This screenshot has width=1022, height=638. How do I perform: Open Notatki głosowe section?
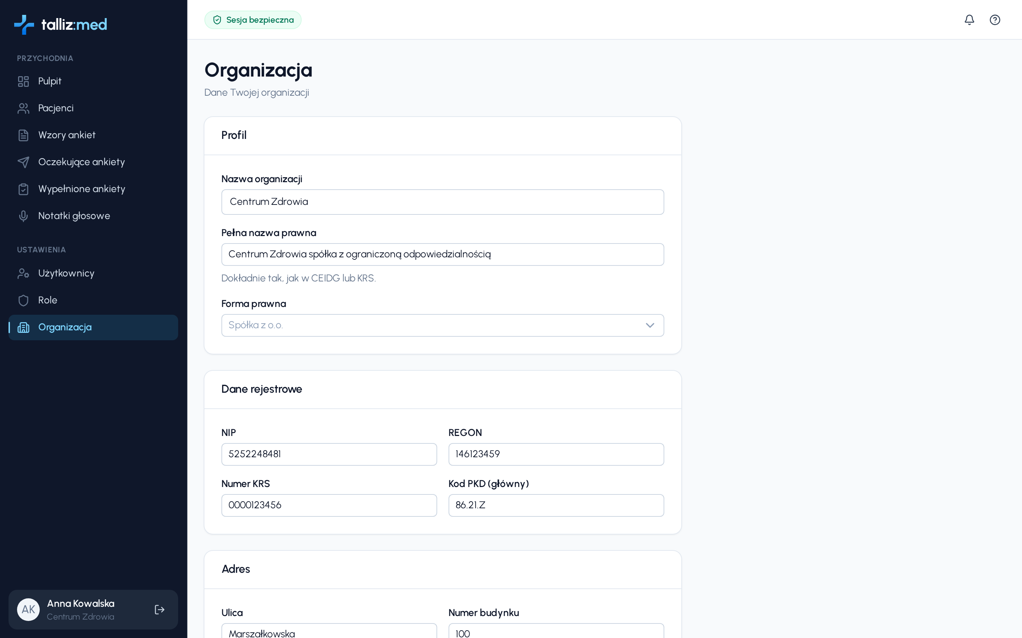93,216
